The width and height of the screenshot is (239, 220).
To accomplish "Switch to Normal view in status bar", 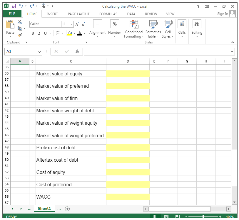I will (x=155, y=216).
